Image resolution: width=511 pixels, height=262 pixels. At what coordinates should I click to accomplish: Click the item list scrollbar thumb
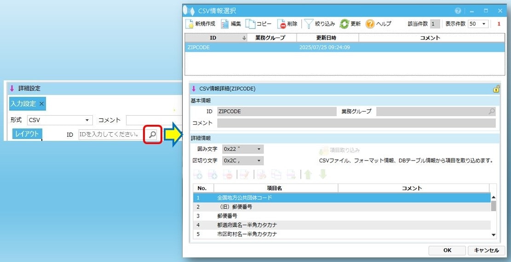pos(493,206)
